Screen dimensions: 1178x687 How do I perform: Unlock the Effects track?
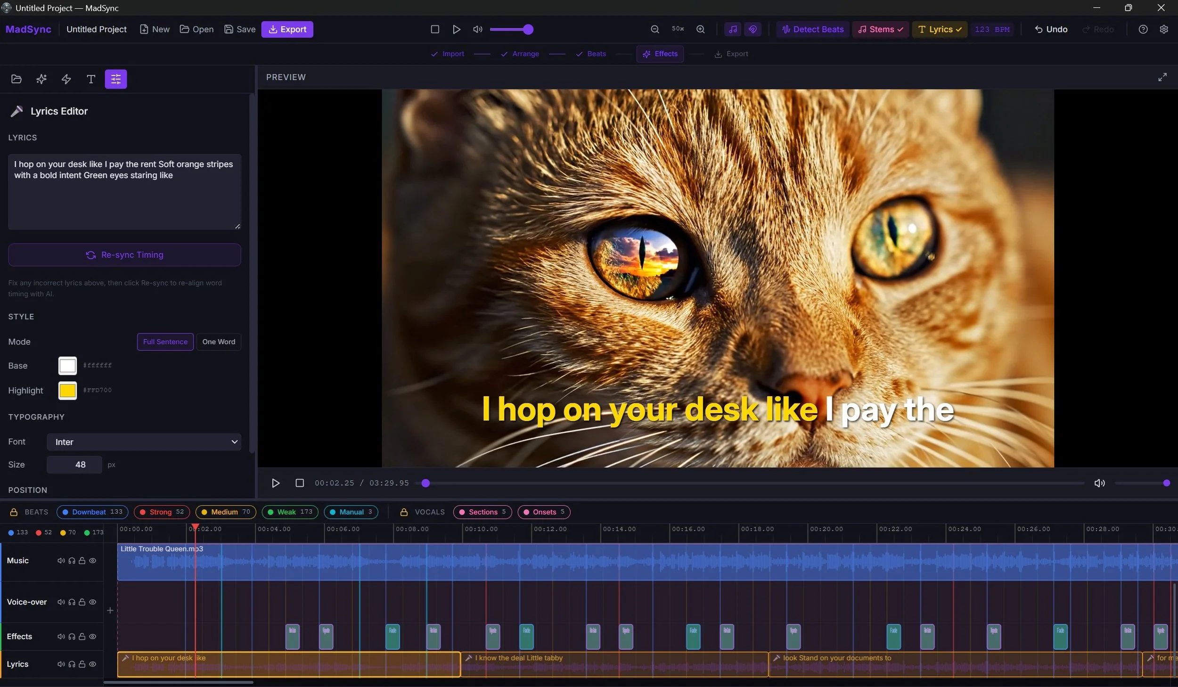[x=82, y=636]
